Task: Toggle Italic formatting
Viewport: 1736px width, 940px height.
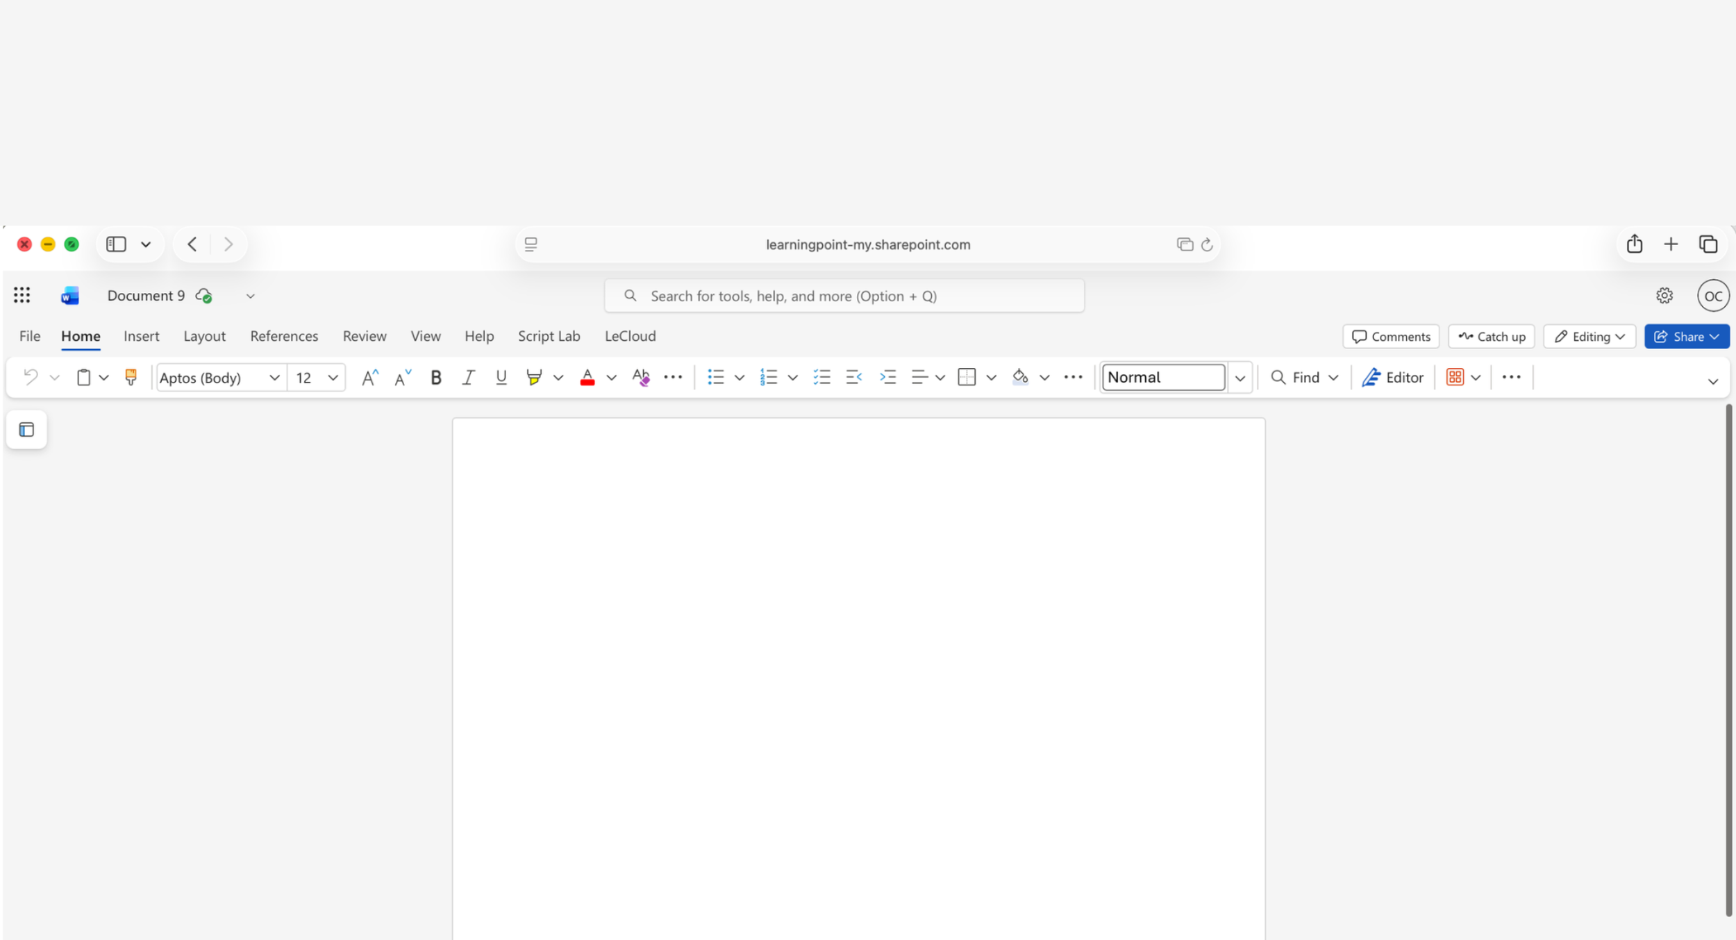Action: pyautogui.click(x=468, y=377)
